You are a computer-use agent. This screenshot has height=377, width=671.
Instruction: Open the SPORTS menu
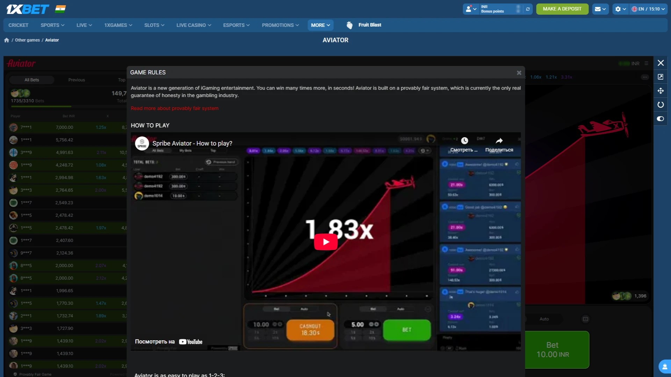(52, 25)
